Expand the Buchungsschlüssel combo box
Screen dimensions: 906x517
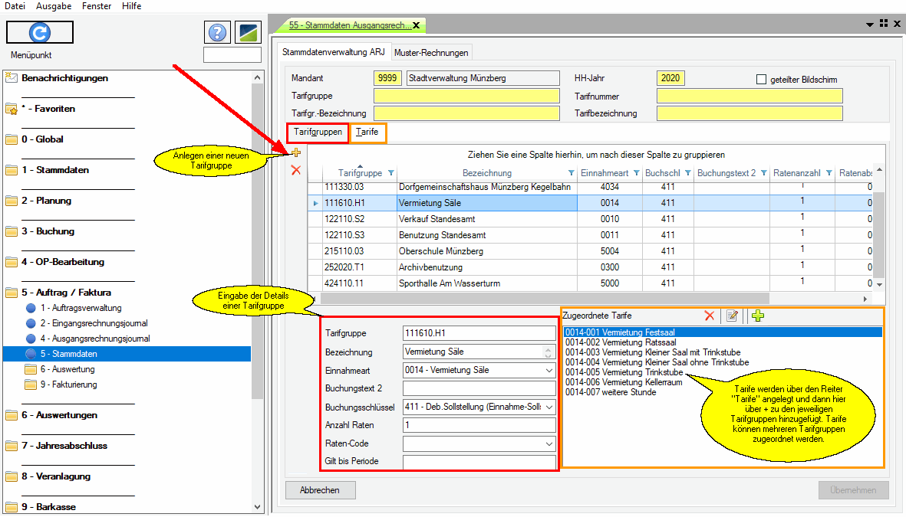549,407
